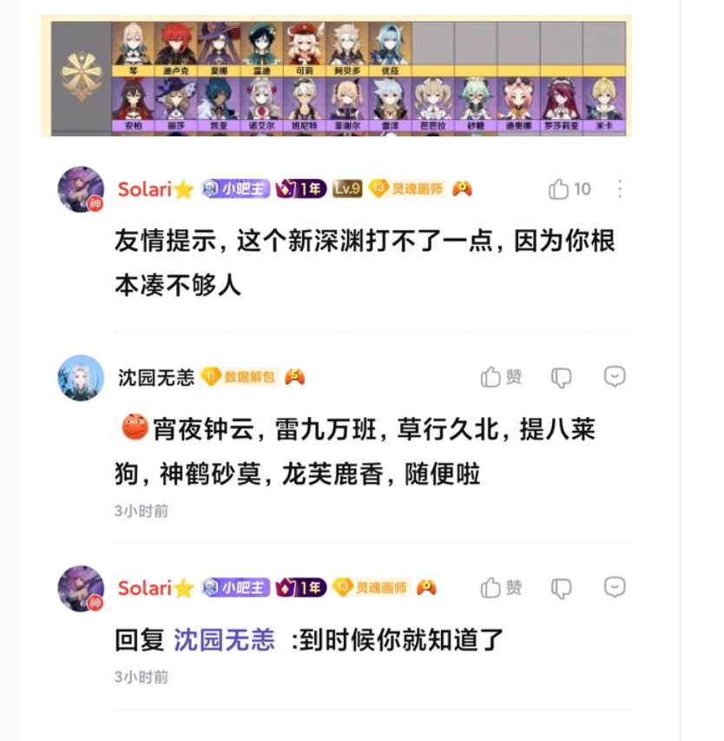
Task: Click the 数据解包 level 11 badge
Action: point(240,377)
